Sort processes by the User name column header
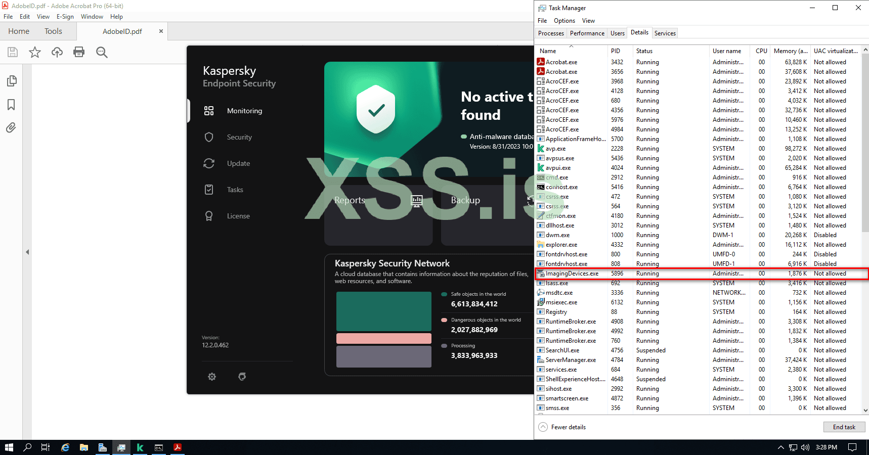The height and width of the screenshot is (455, 869). [730, 51]
